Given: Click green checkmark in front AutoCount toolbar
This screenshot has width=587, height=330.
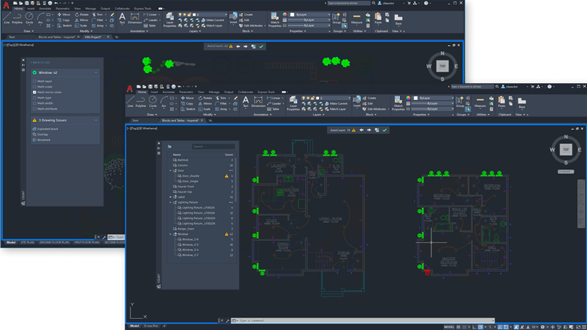Looking at the screenshot, I should [384, 130].
